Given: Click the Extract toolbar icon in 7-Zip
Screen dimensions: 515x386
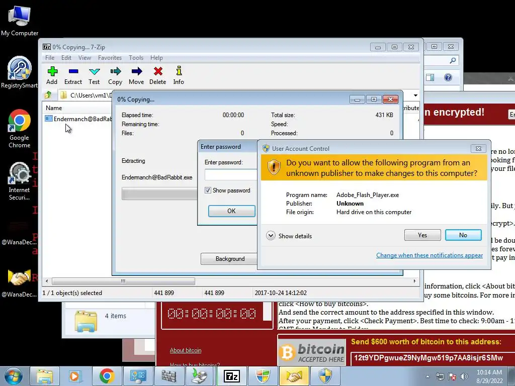Looking at the screenshot, I should point(73,75).
